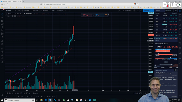The image size is (182, 102).
Task: Toggle stay in drawing mode
Action: click(x=2, y=52)
